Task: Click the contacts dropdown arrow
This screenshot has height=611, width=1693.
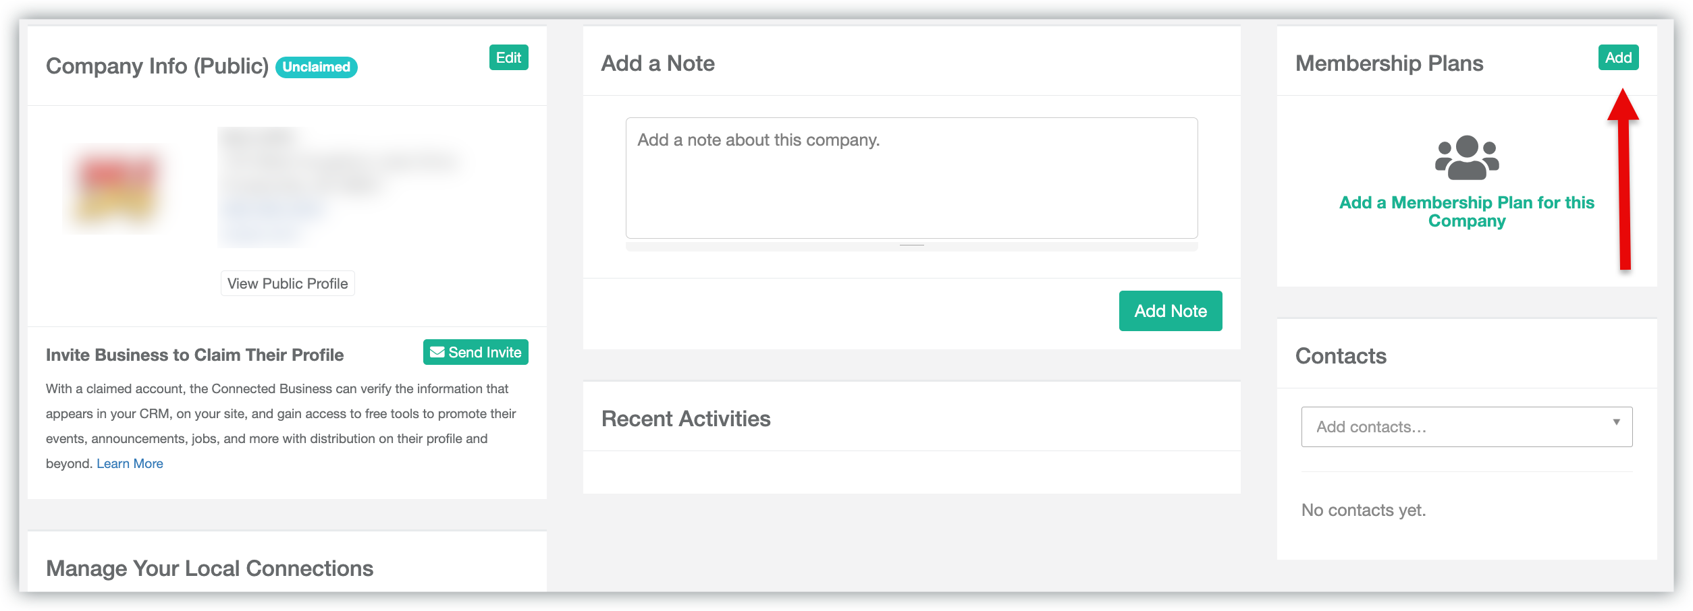Action: tap(1616, 422)
